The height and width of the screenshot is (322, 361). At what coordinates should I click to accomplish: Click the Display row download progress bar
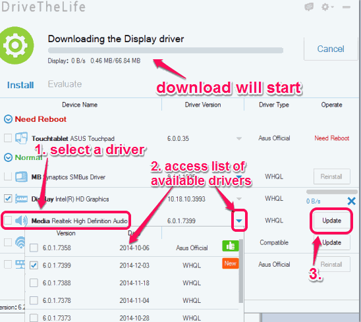[x=331, y=192]
